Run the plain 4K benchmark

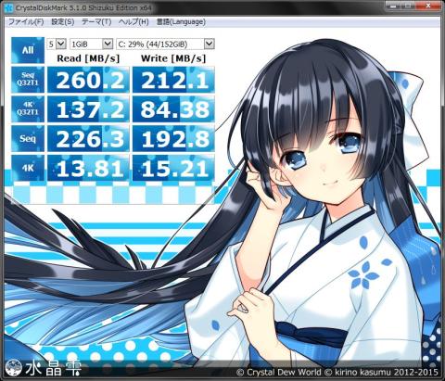pos(28,168)
